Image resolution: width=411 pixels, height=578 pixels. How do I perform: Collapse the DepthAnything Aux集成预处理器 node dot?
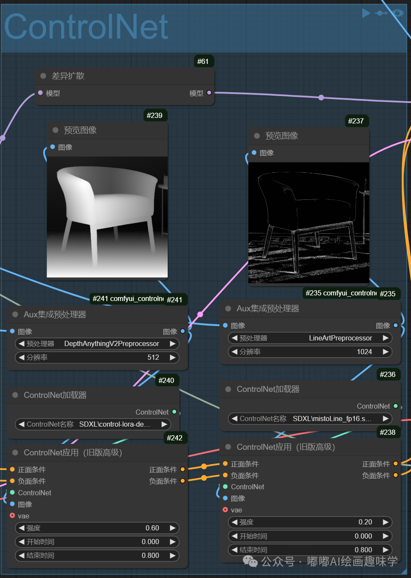(15, 314)
